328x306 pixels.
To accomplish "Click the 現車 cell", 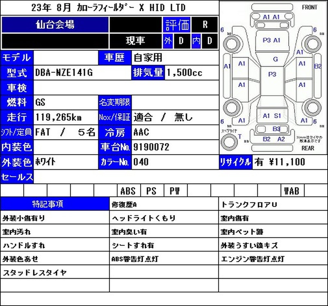I will pos(135,40).
